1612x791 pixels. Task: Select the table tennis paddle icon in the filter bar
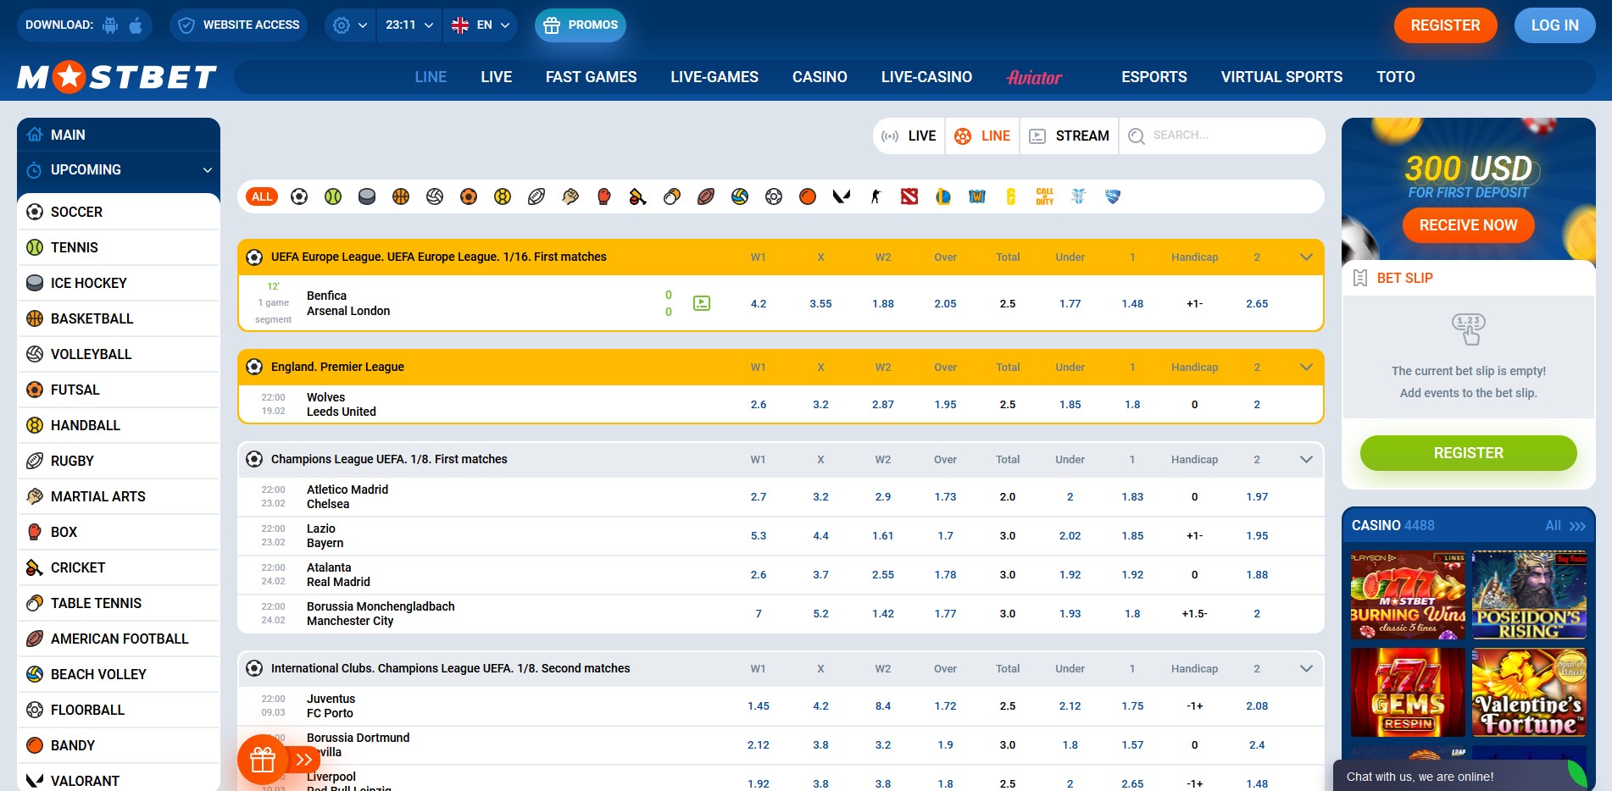pos(672,196)
